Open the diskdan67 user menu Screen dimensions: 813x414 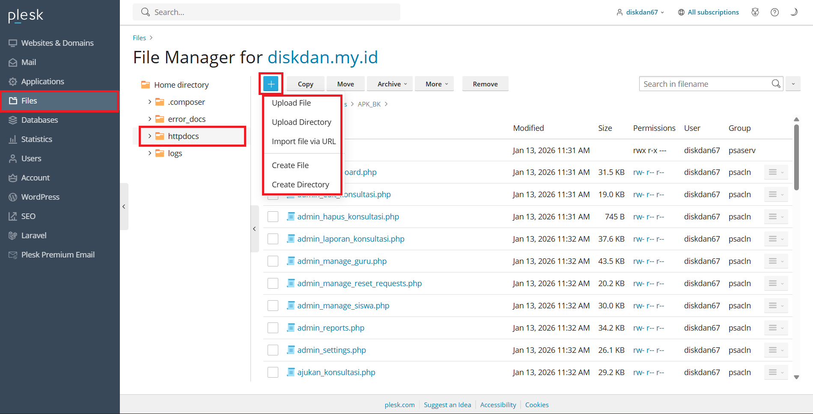[641, 12]
